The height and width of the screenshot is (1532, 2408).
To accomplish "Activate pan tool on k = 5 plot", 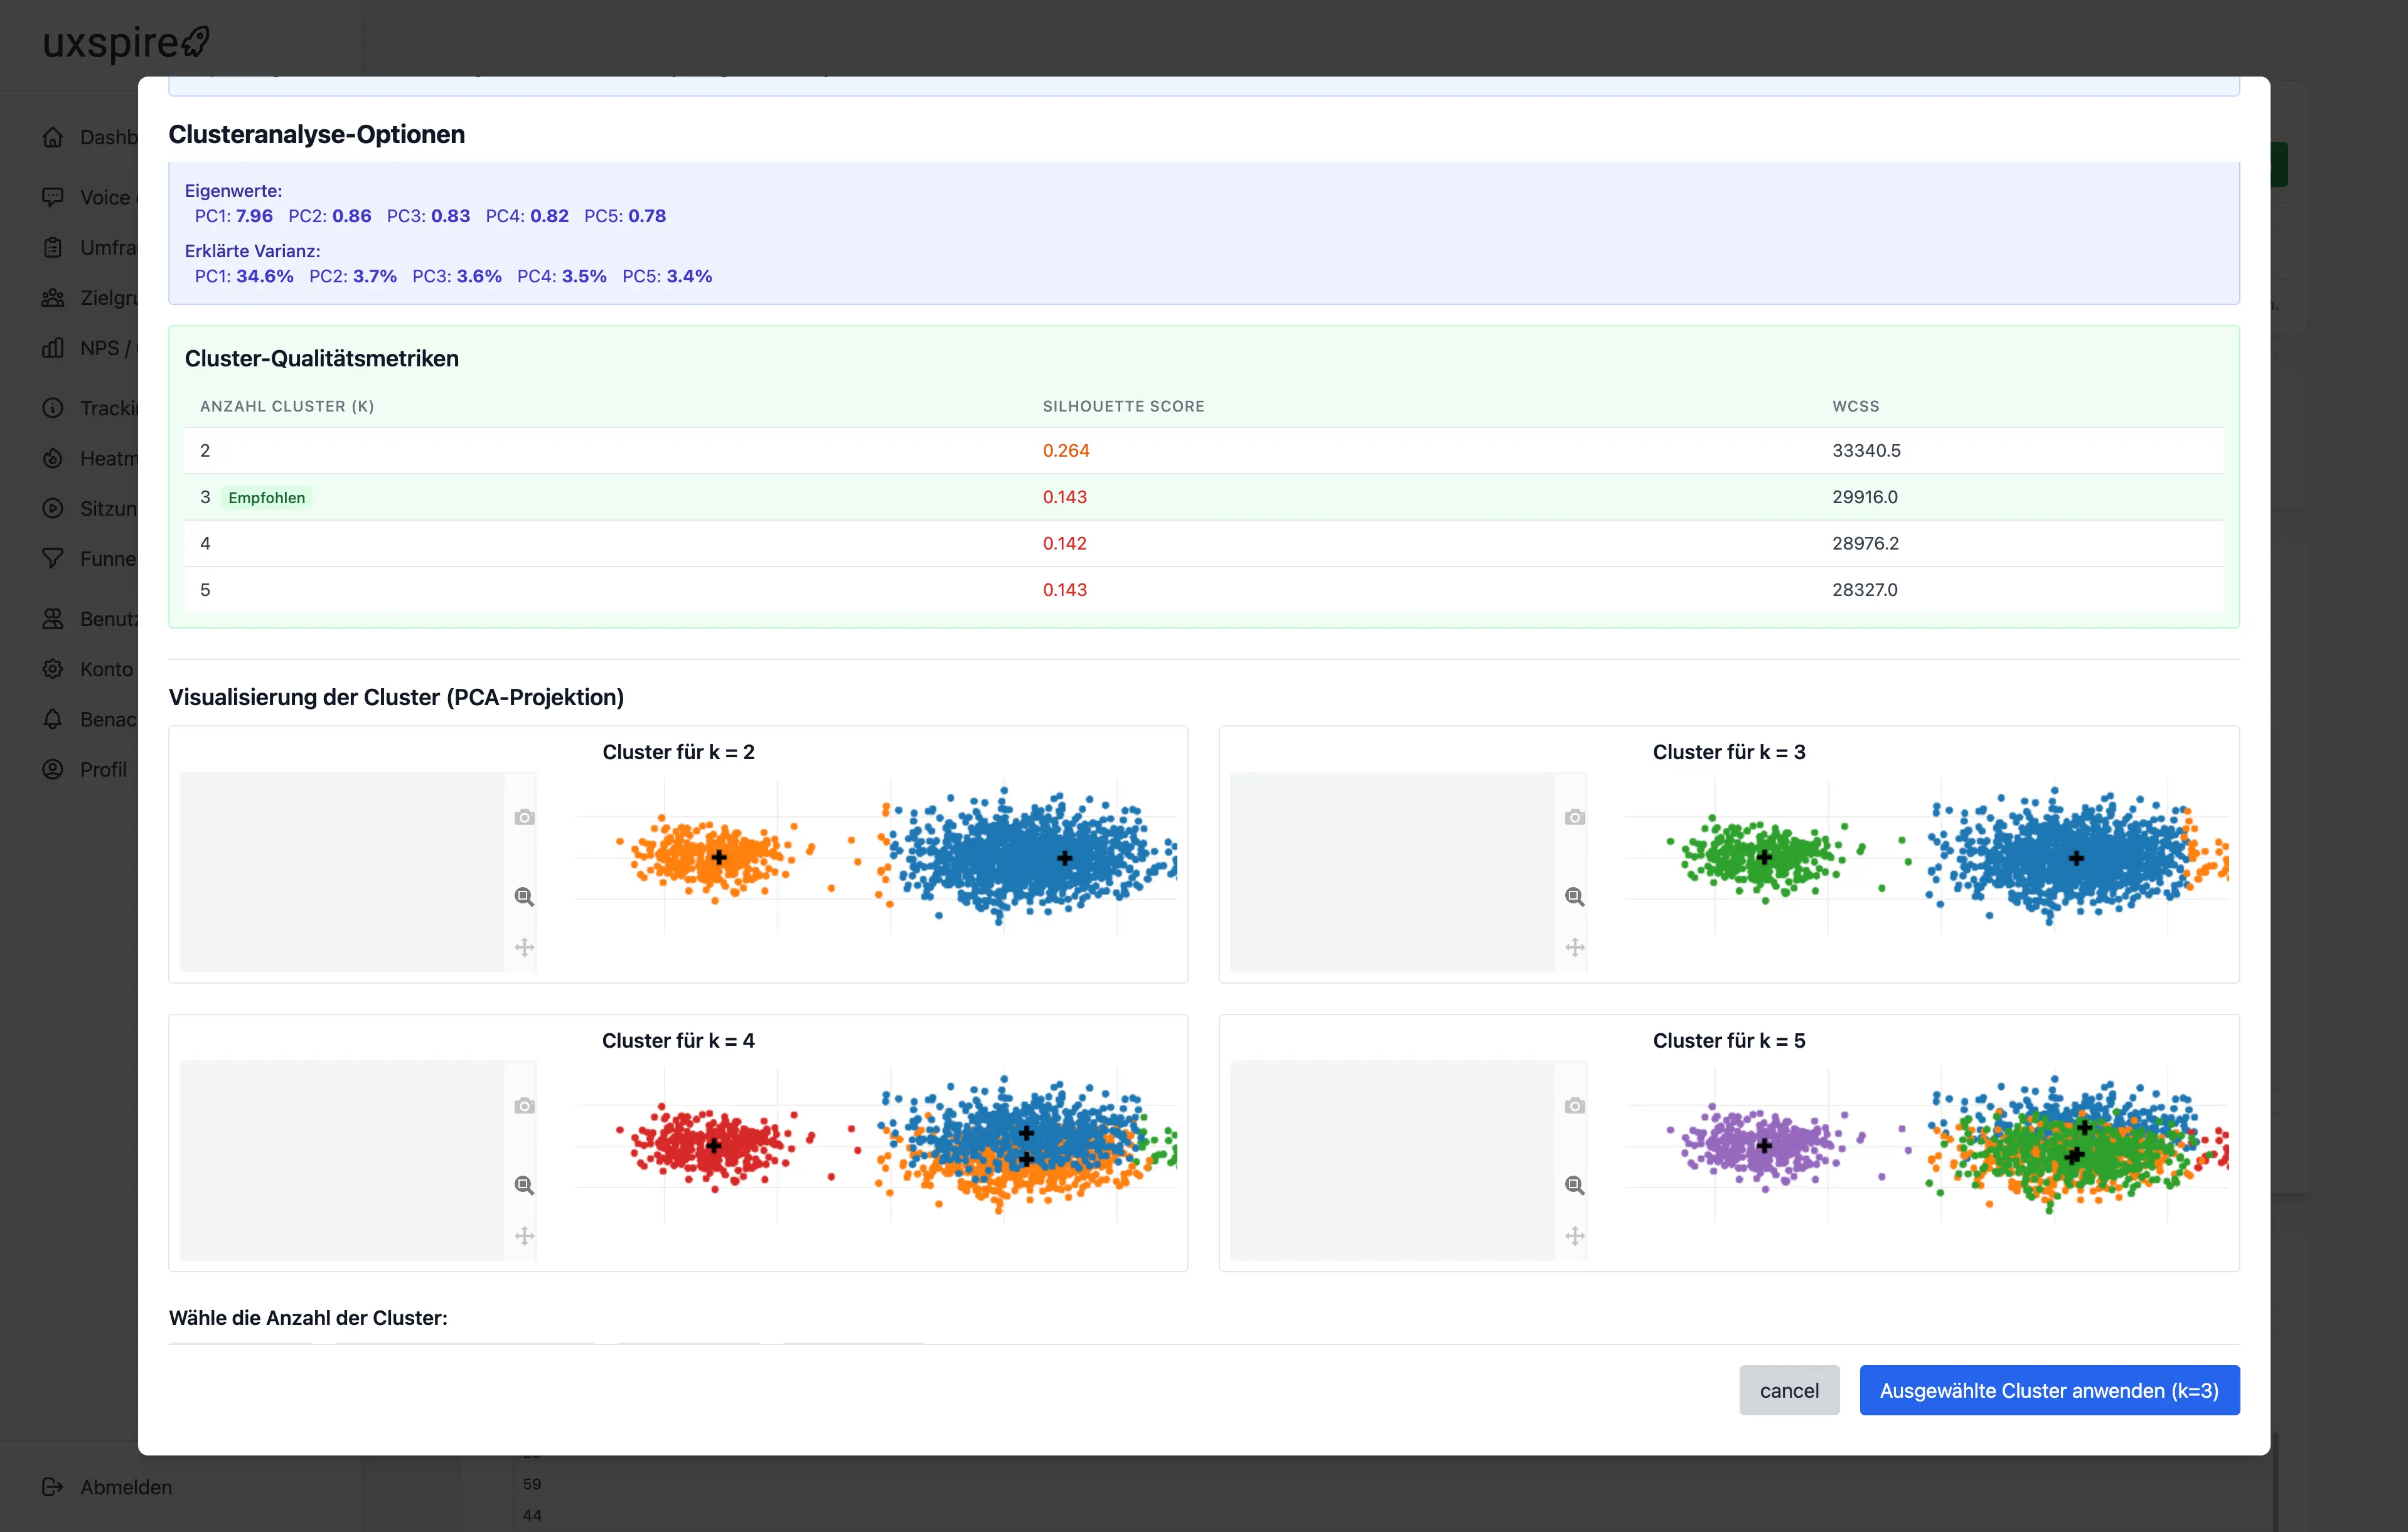I will pos(1575,1236).
